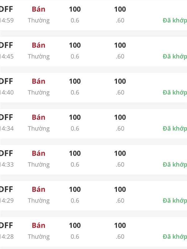Click the Đã khớp status on the 14:33 order
The height and width of the screenshot is (249, 187).
[x=175, y=165]
